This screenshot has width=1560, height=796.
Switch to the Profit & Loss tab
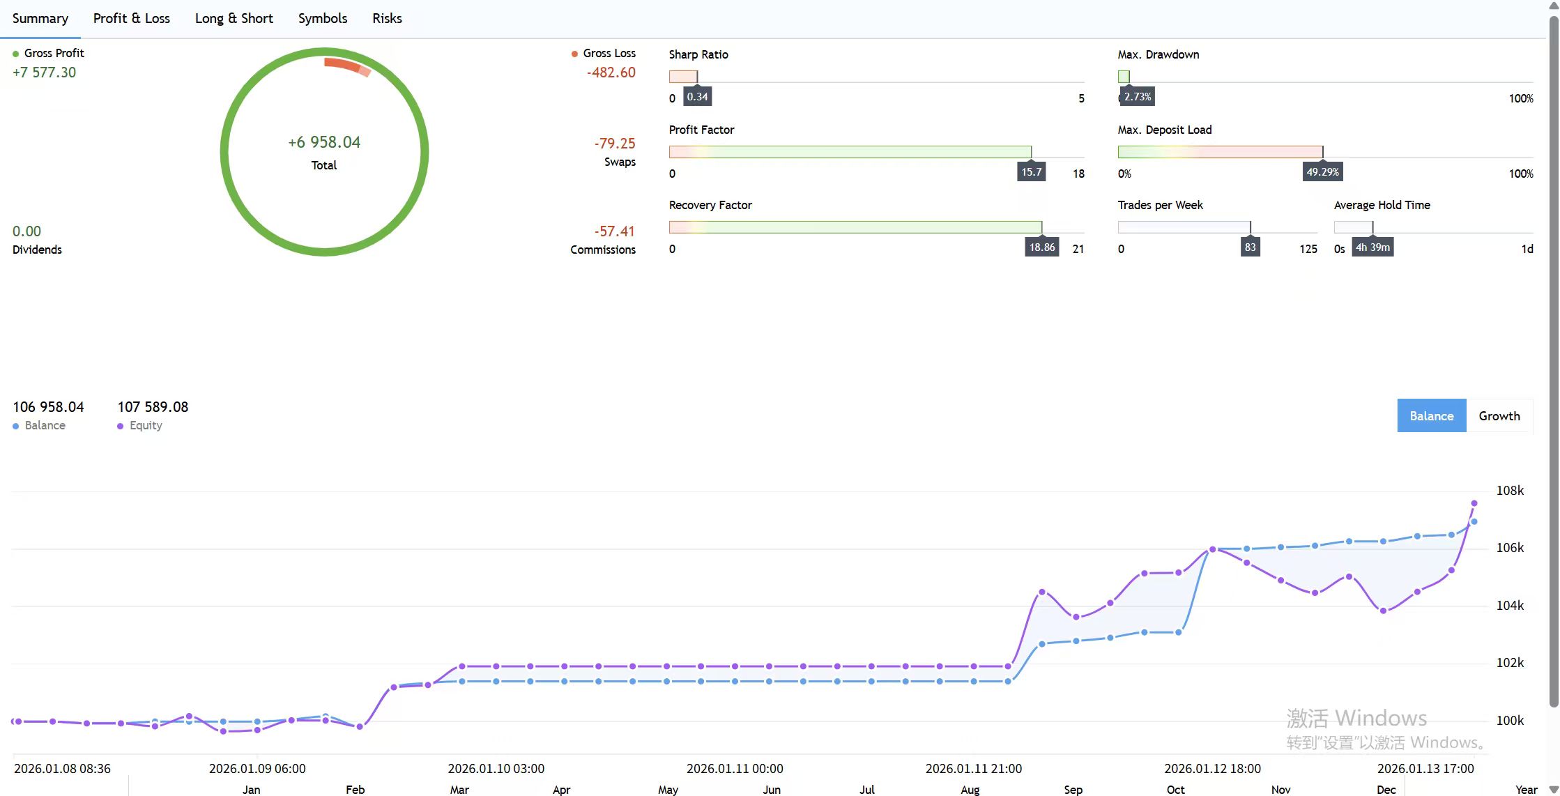131,19
